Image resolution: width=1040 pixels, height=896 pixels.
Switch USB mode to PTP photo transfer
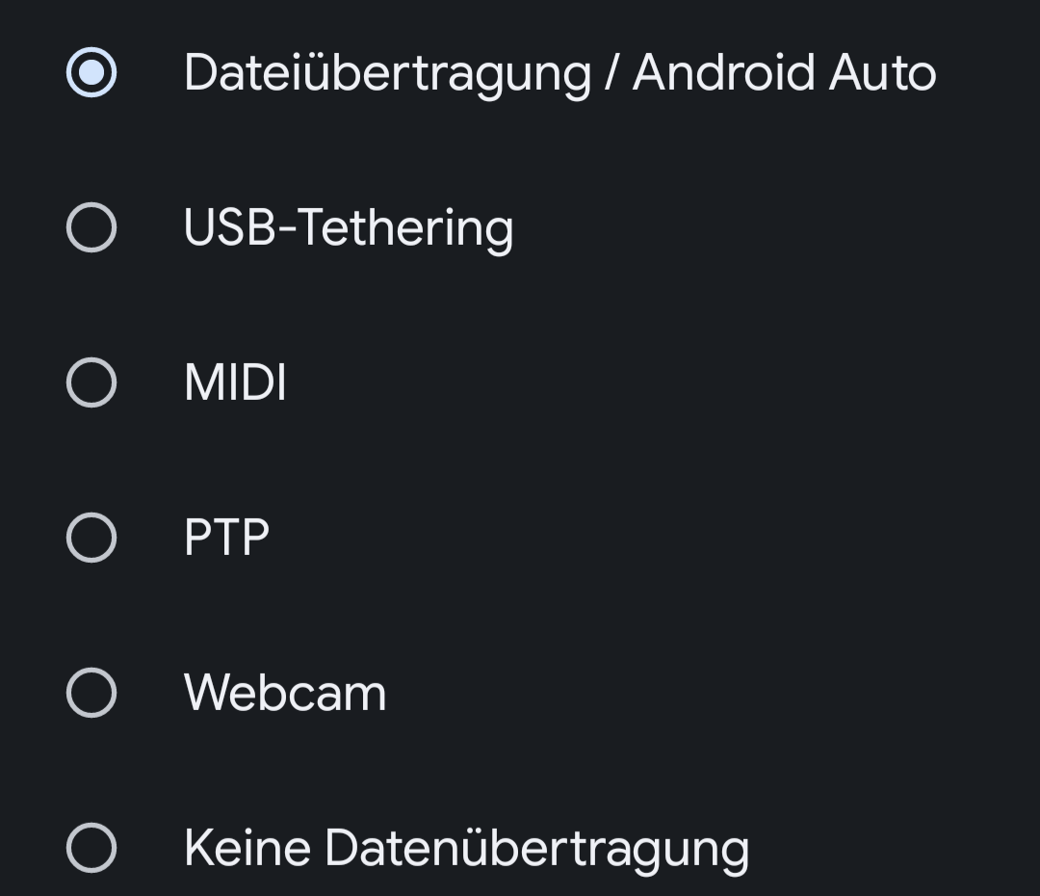coord(91,538)
